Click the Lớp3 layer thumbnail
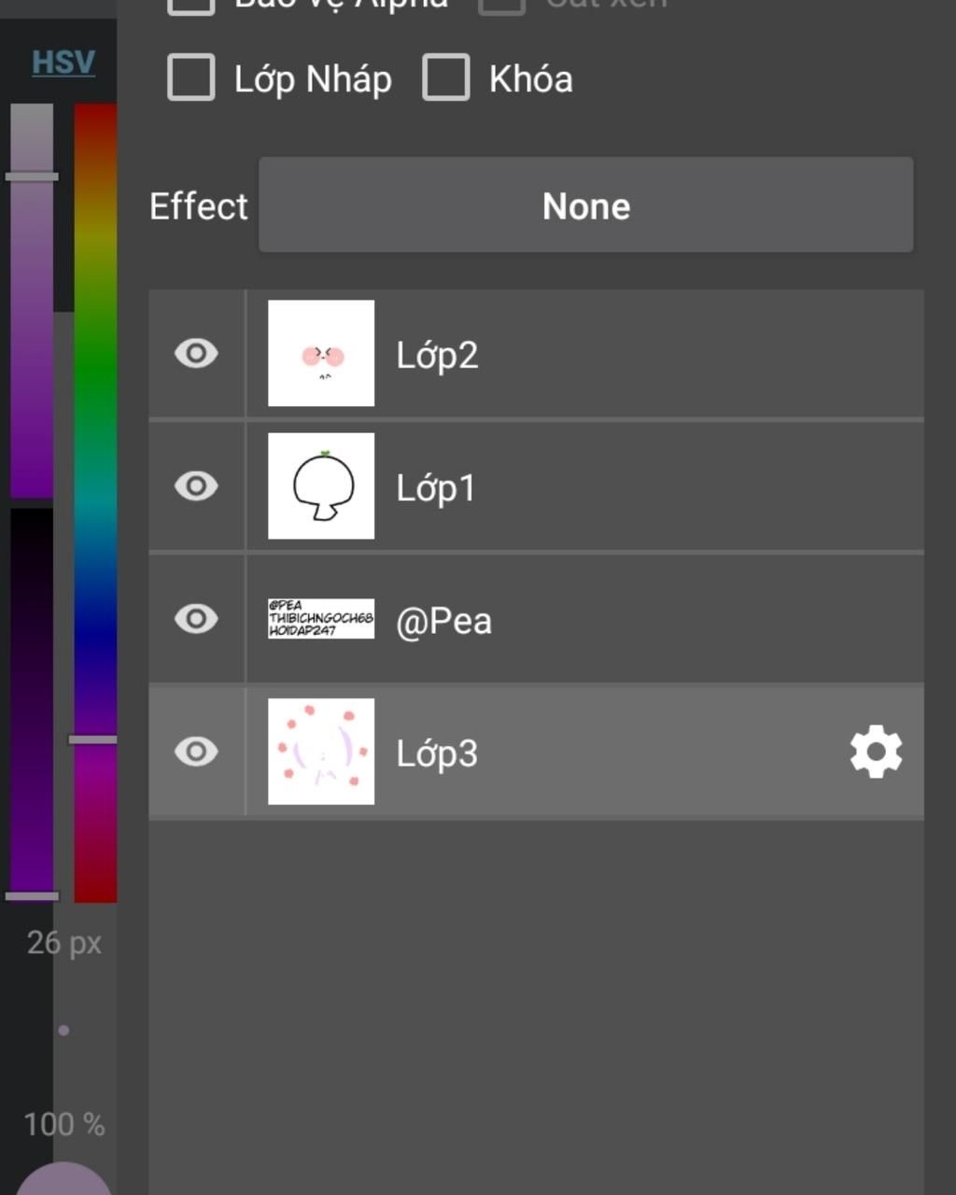 coord(321,752)
